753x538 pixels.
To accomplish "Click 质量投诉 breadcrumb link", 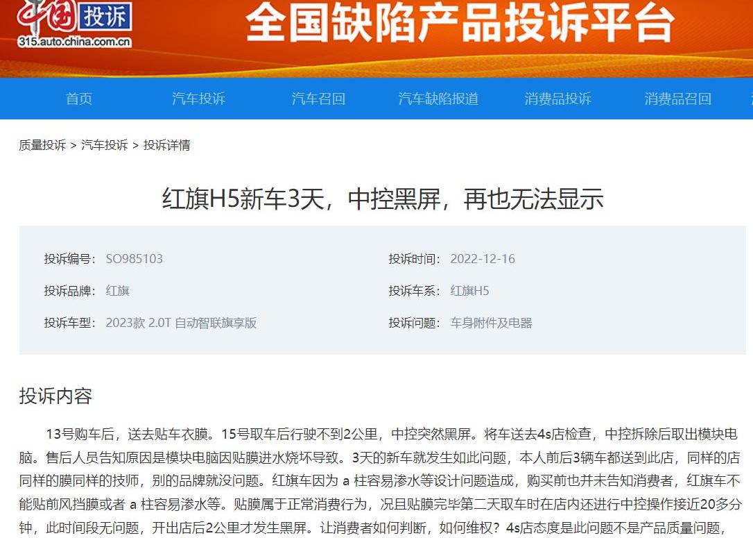I will point(42,144).
